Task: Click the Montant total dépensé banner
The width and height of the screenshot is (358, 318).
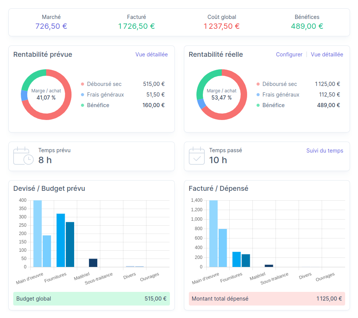Action: pyautogui.click(x=267, y=299)
